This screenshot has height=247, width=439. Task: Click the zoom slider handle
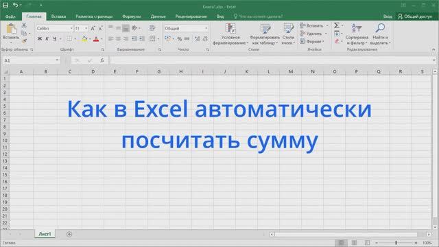click(x=396, y=243)
